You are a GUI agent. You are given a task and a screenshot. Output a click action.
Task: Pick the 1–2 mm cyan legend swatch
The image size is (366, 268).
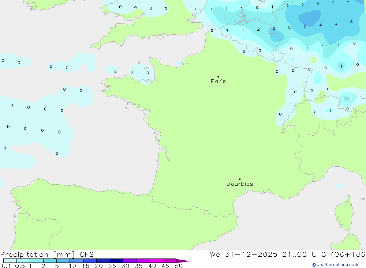pyautogui.click(x=36, y=261)
